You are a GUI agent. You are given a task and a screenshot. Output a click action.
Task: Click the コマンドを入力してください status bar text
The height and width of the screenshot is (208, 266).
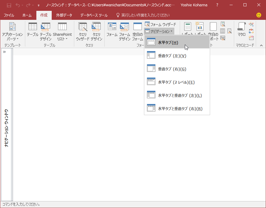point(21,204)
